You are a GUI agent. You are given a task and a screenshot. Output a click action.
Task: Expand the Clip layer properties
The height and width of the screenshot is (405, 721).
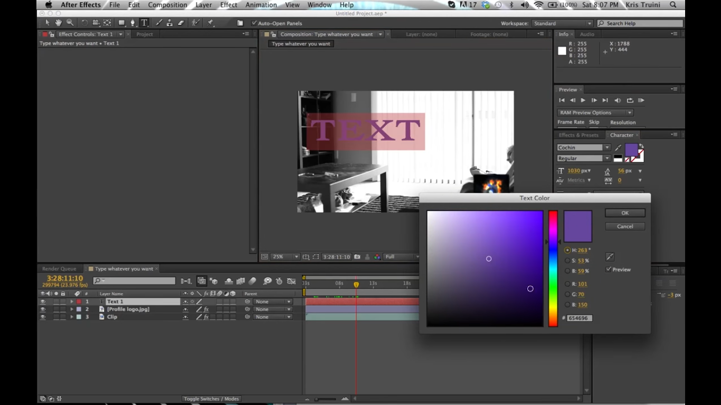pos(72,317)
